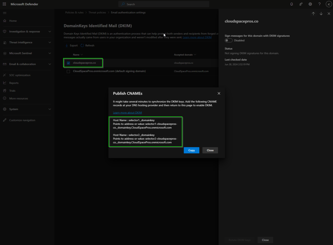
Task: Select cloudspacepros.co accepted domain cell
Action: (183, 63)
